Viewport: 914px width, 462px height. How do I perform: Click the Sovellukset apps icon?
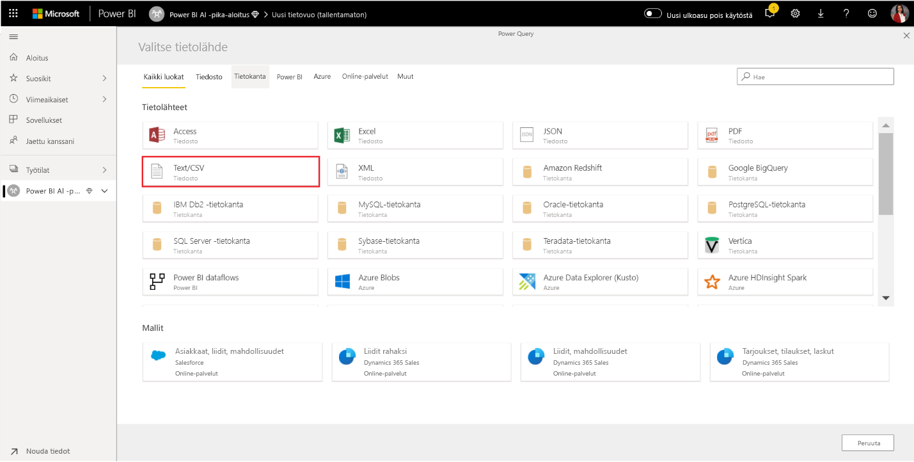click(13, 120)
